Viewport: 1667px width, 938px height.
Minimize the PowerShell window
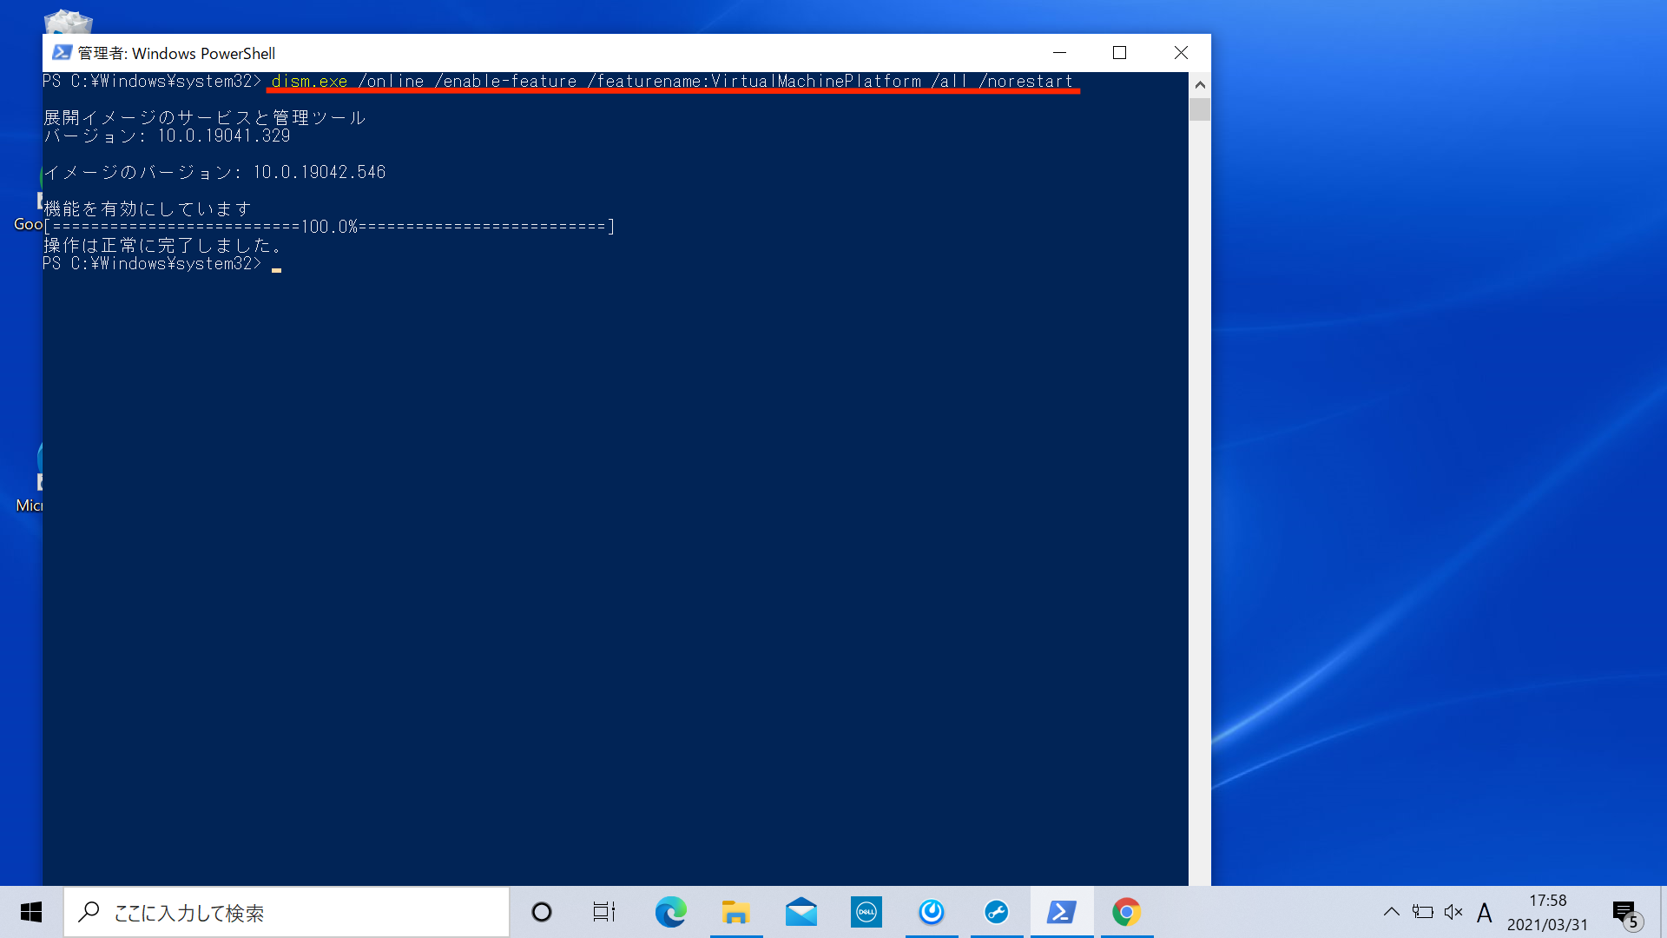point(1059,53)
